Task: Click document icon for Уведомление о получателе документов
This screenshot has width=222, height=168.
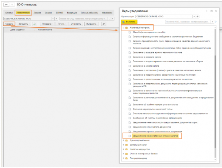Action: 129,127
